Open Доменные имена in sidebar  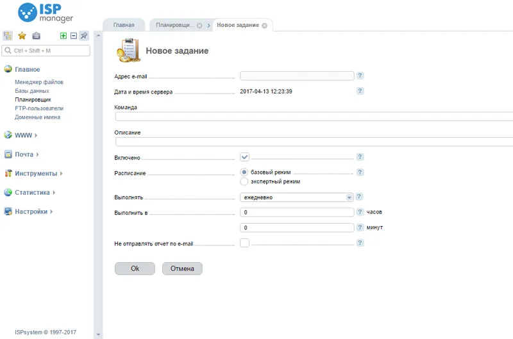(38, 117)
